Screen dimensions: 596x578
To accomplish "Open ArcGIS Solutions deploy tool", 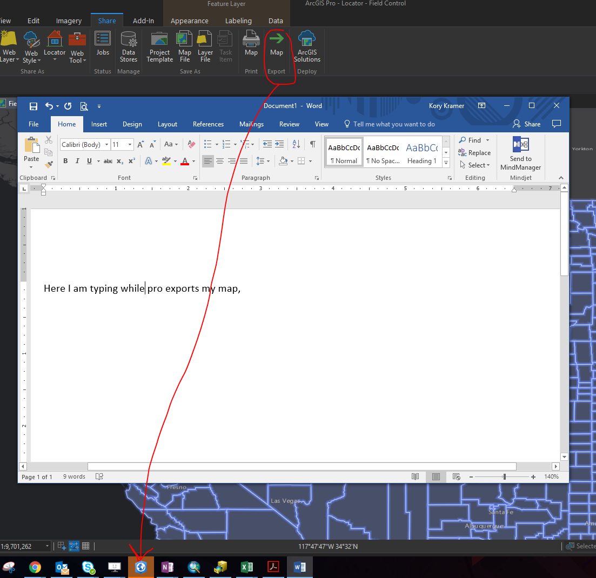I will (x=307, y=46).
